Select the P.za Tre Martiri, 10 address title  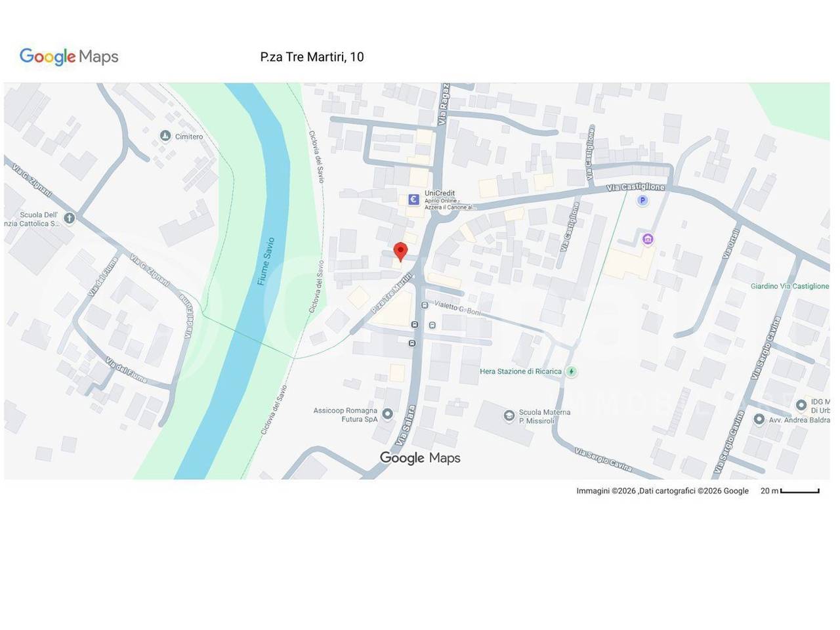[312, 57]
